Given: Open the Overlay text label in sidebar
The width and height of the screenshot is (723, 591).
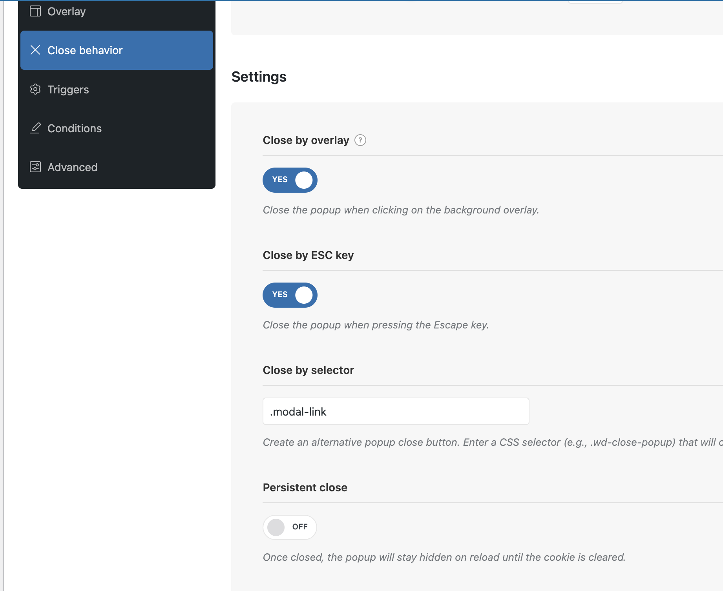Looking at the screenshot, I should [x=66, y=11].
